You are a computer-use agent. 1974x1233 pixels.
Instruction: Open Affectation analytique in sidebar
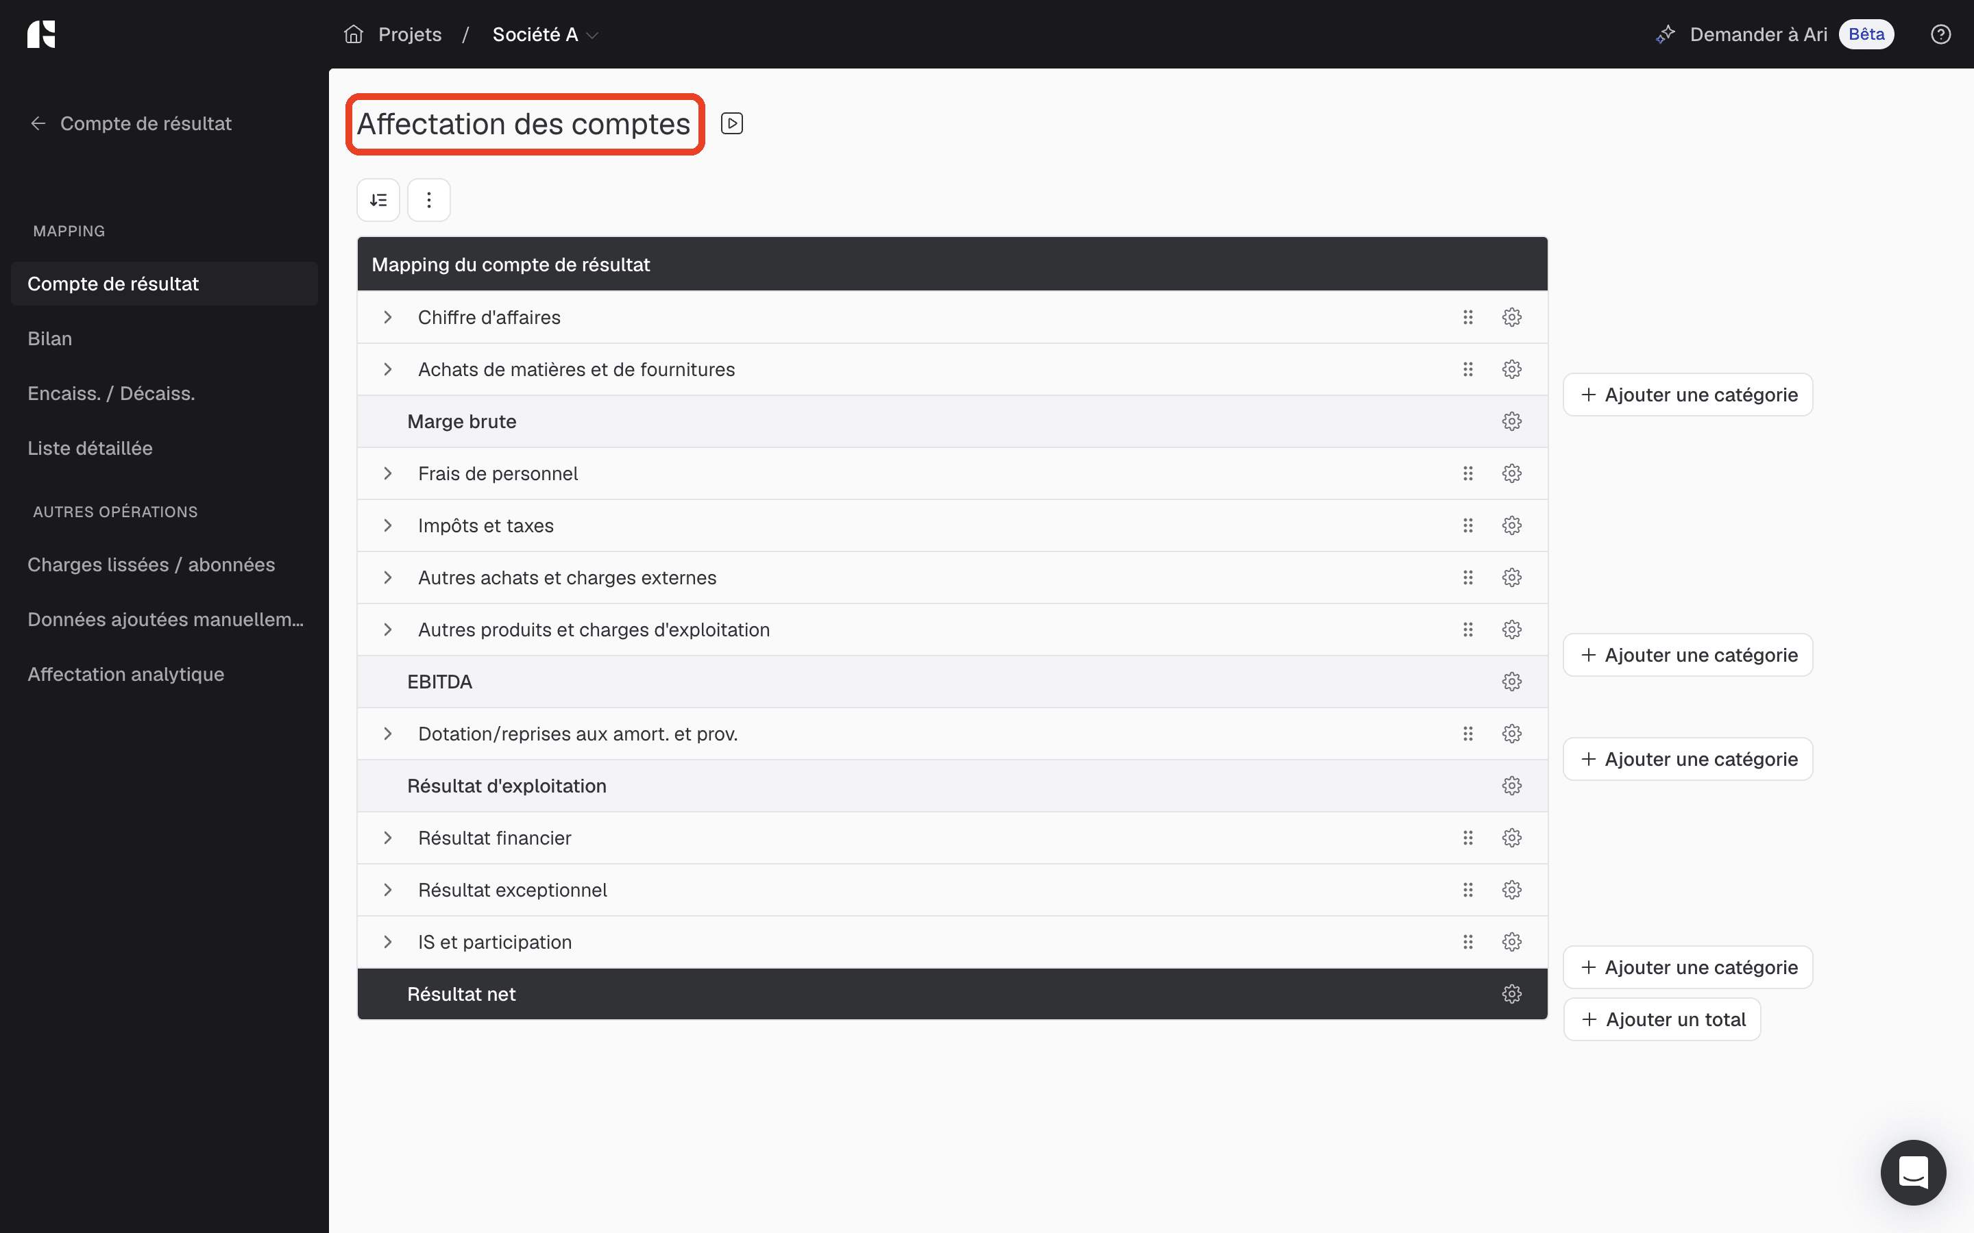tap(125, 675)
